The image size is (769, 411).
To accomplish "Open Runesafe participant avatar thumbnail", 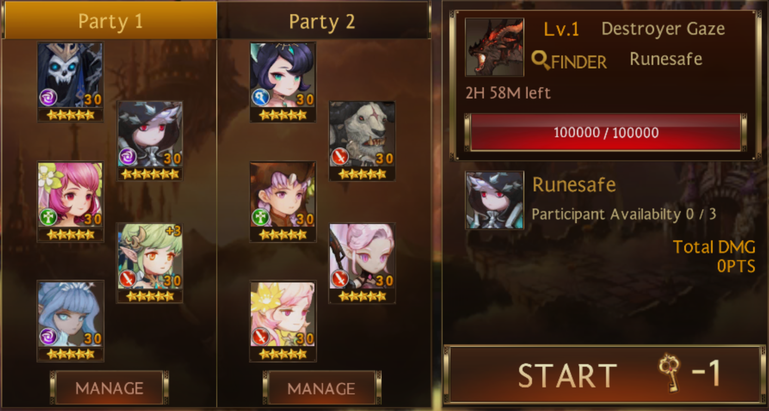I will coord(495,200).
